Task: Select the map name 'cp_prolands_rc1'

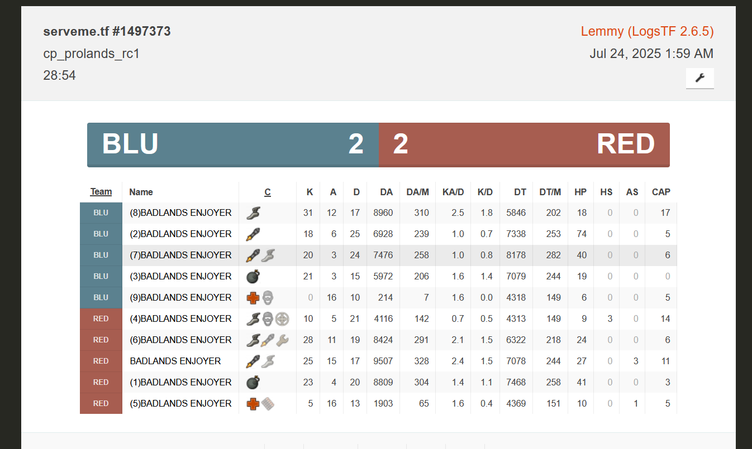Action: (91, 54)
